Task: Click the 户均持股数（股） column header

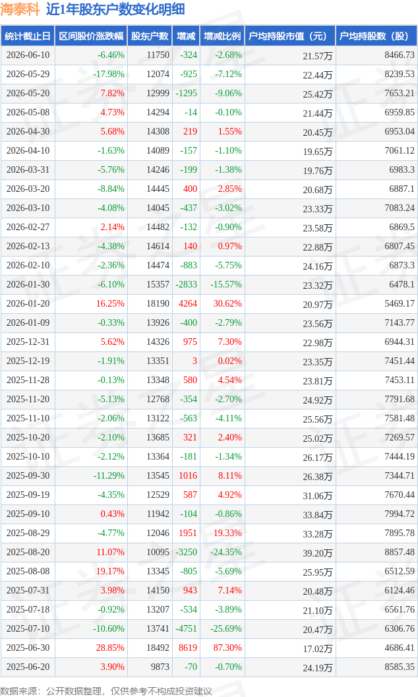Action: (376, 36)
